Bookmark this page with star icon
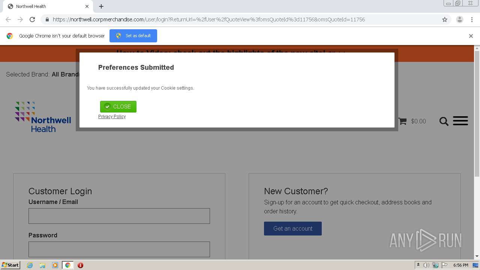 pos(445,19)
